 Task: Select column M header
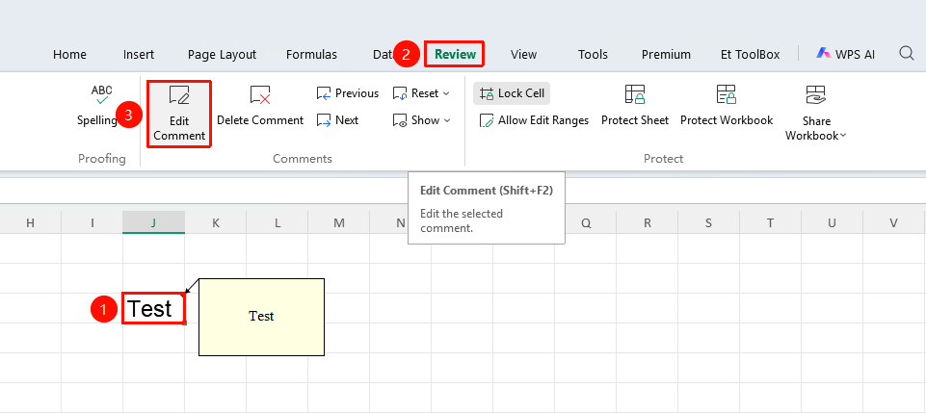tap(339, 222)
